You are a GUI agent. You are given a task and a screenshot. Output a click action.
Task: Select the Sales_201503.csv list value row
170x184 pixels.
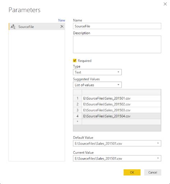(121, 110)
